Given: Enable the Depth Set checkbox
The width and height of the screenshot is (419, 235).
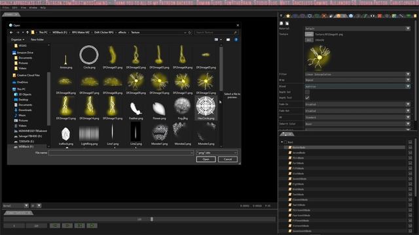Looking at the screenshot, I should (x=307, y=92).
